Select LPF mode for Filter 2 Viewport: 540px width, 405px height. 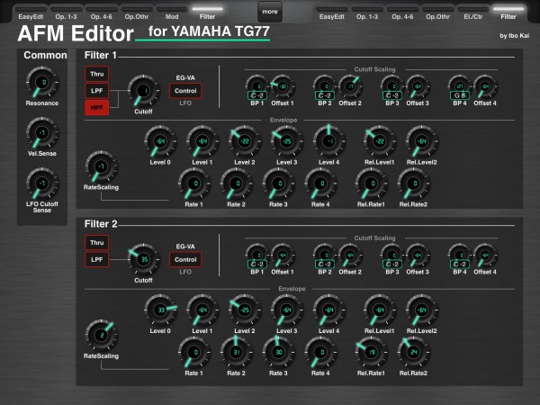point(97,259)
